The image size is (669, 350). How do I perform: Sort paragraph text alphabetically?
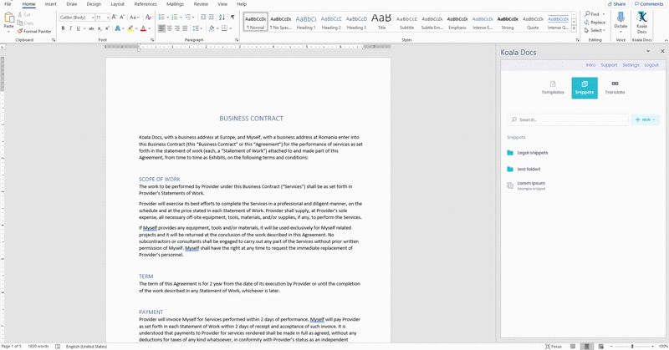(222, 18)
